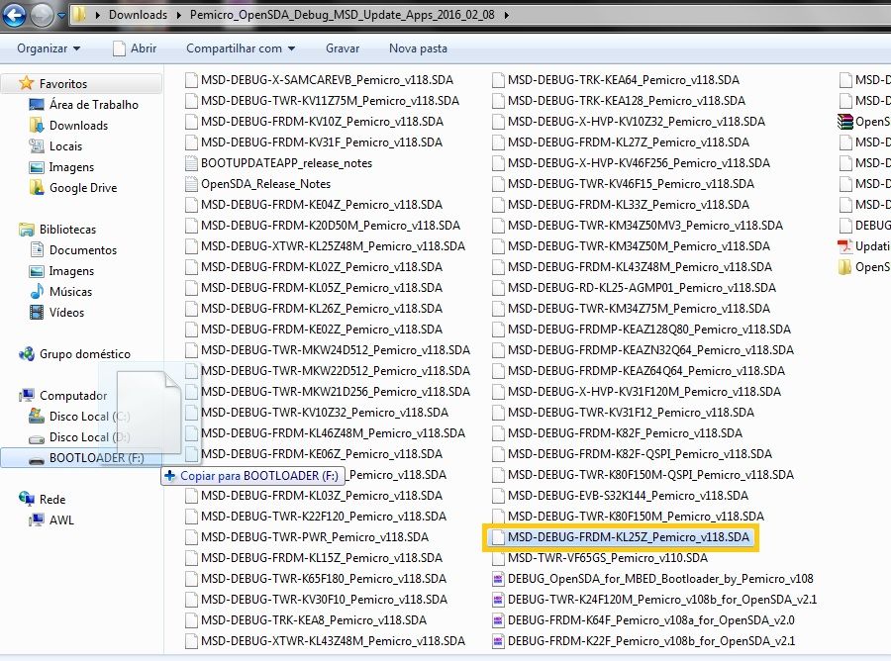Open Imagens under Favoritos

pos(71,167)
